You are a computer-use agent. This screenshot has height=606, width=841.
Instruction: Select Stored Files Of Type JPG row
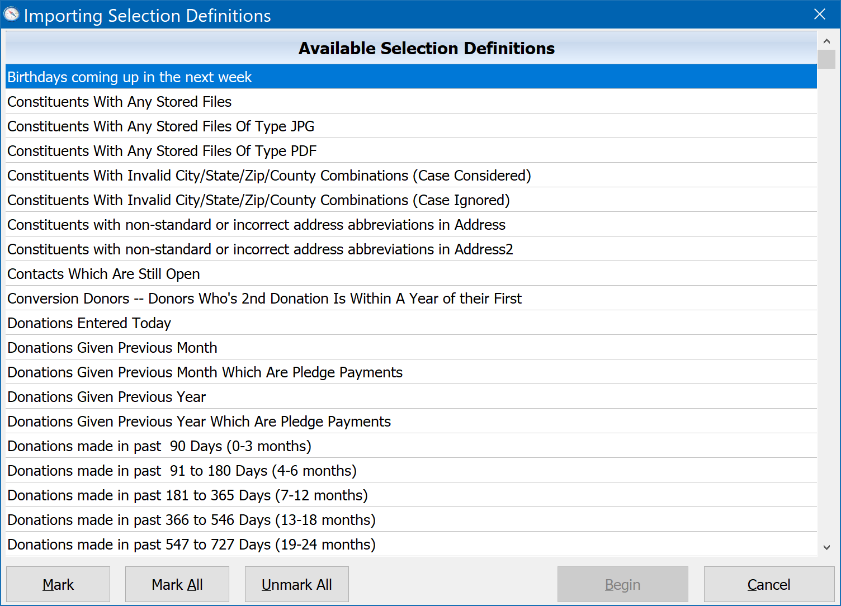pyautogui.click(x=412, y=126)
